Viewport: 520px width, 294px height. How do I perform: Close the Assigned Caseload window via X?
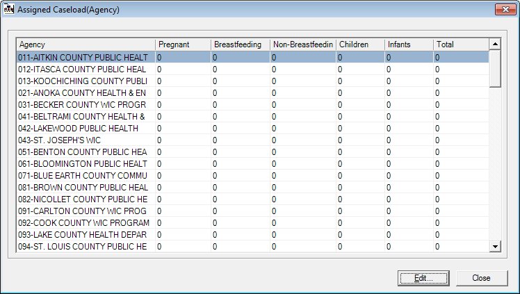505,9
